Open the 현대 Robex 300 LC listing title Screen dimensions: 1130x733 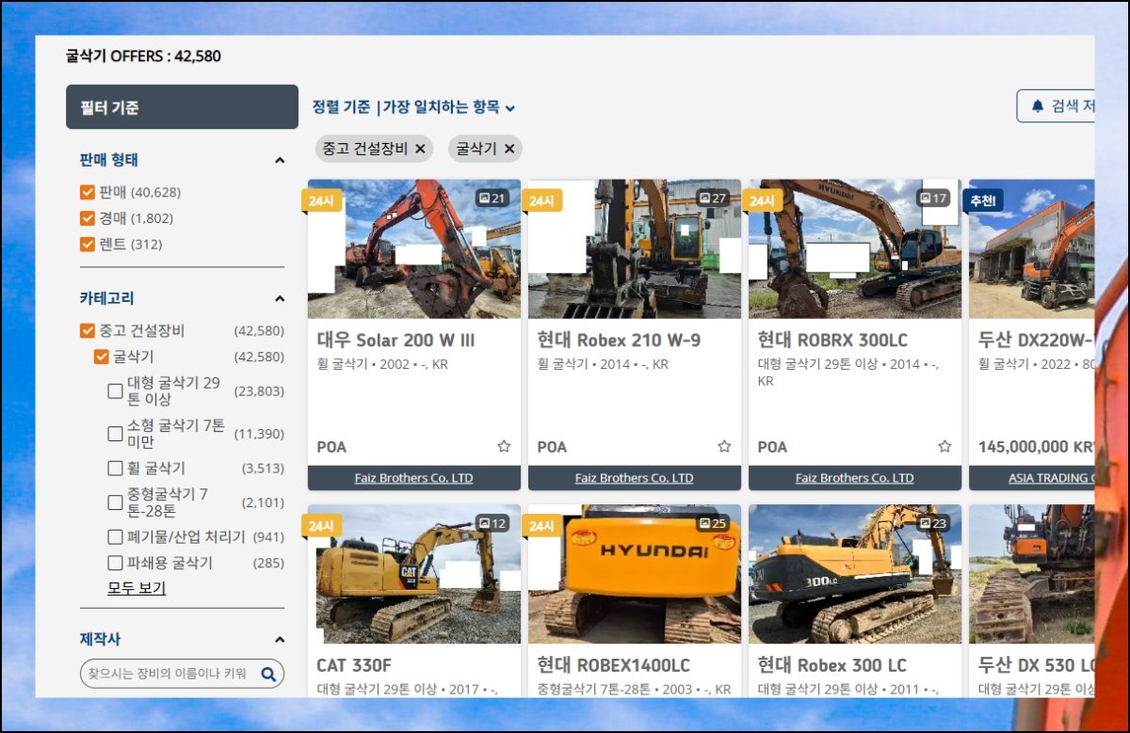click(832, 665)
